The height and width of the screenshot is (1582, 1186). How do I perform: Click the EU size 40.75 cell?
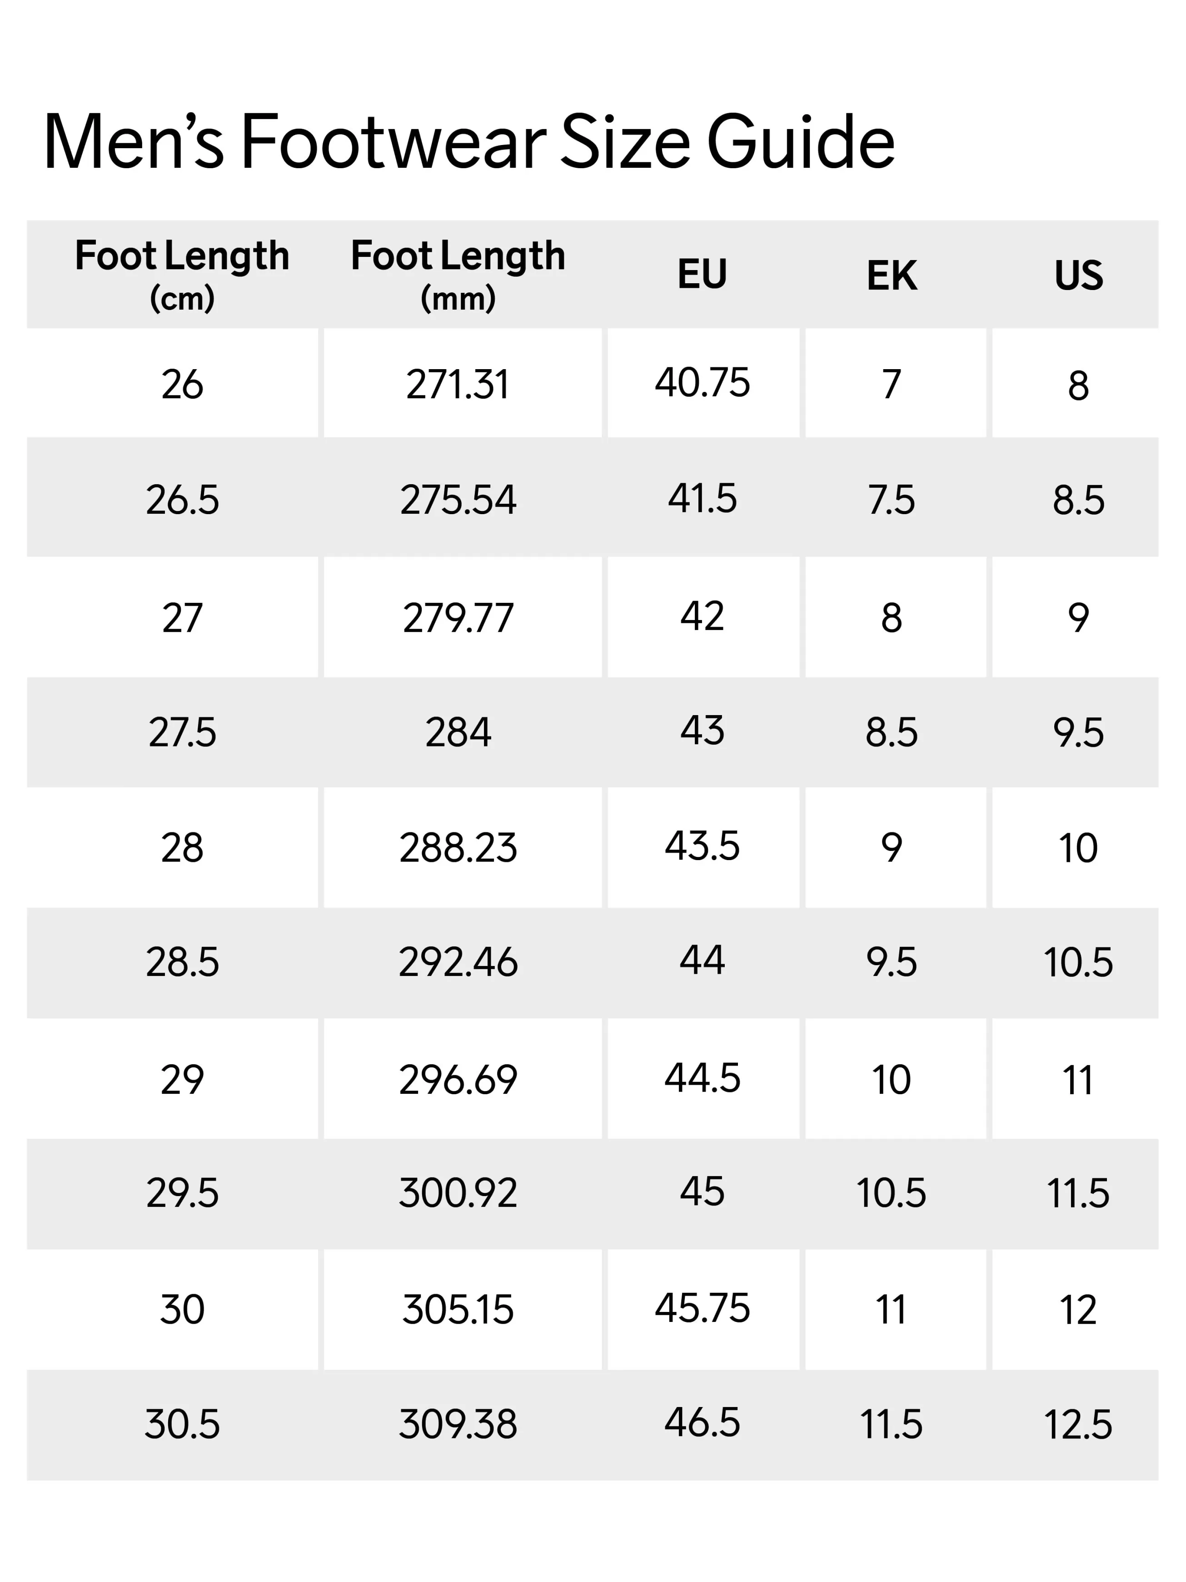point(702,383)
